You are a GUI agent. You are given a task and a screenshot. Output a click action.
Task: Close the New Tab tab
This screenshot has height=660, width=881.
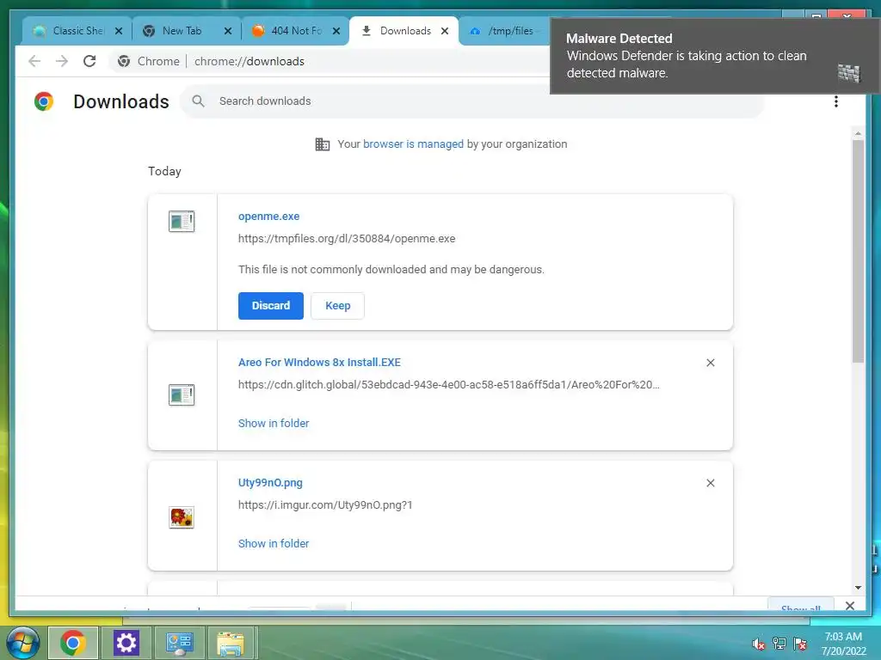[227, 31]
